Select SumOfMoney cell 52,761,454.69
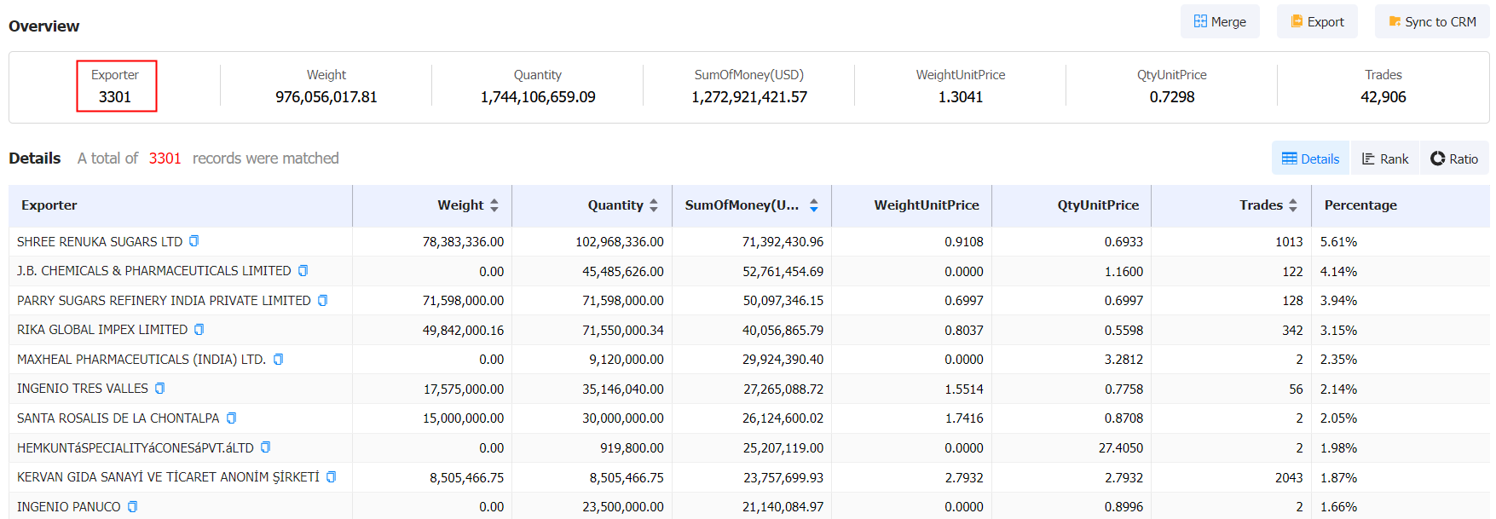The image size is (1496, 519). tap(783, 272)
